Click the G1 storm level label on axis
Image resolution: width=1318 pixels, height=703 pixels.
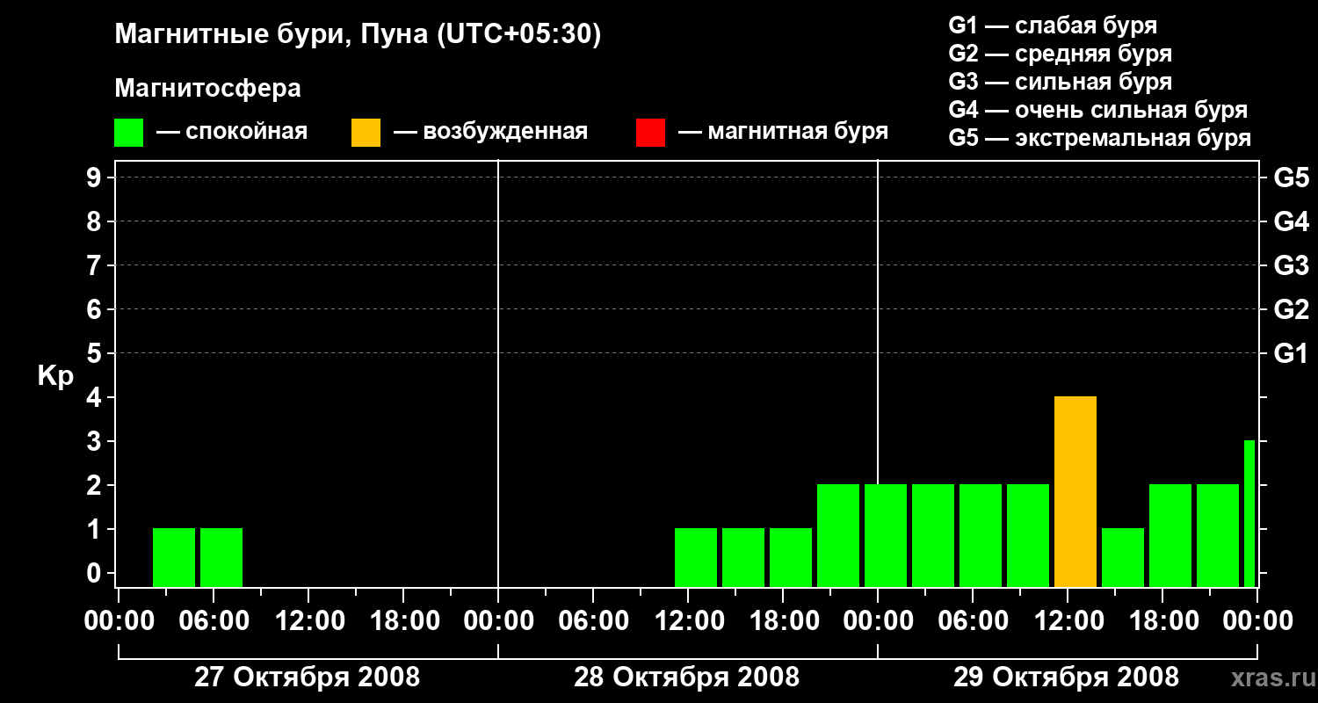(1291, 354)
